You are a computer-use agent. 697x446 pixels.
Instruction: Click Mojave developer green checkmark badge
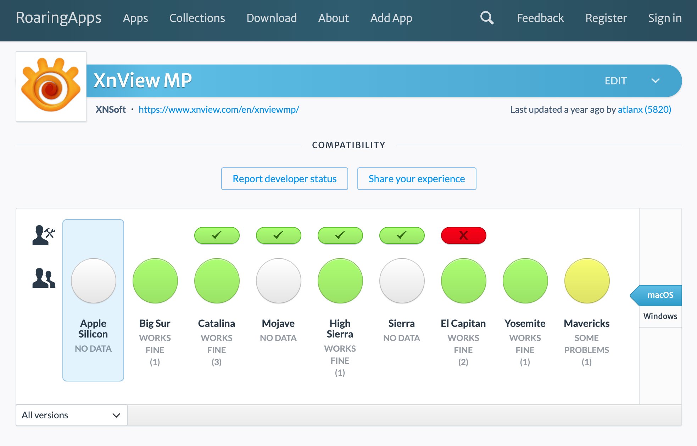(x=278, y=235)
